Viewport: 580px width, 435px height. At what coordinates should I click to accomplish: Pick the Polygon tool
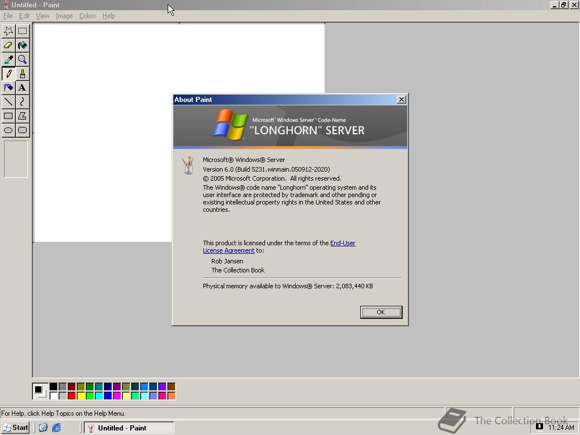23,116
